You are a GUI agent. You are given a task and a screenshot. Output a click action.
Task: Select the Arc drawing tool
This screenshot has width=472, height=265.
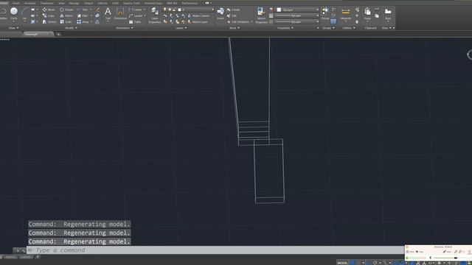(24, 15)
